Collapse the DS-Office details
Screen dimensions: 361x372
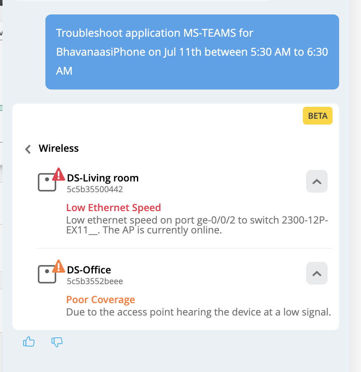coord(316,273)
